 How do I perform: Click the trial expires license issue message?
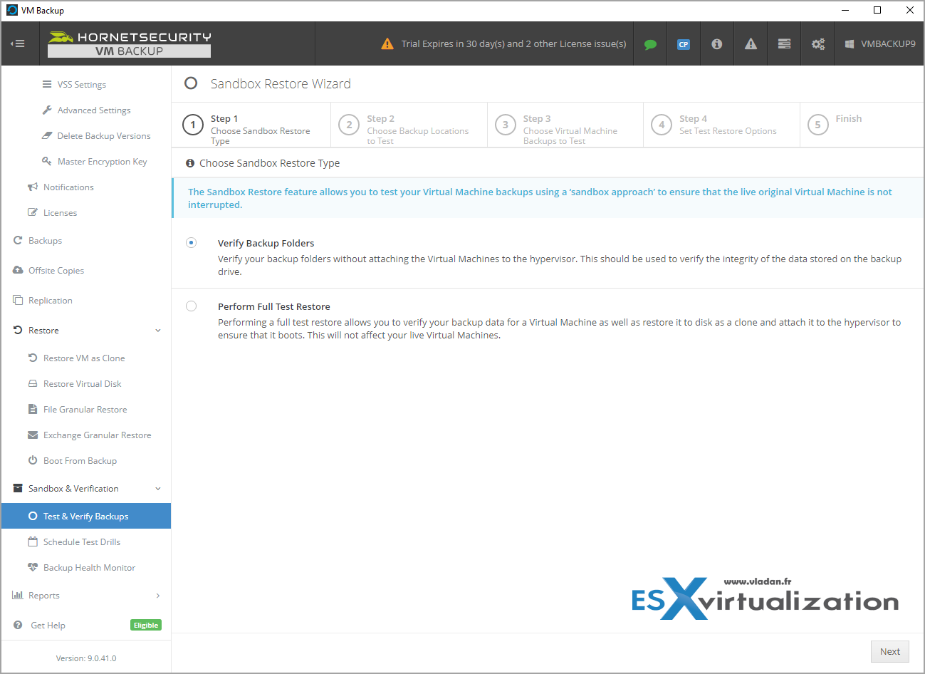point(513,44)
